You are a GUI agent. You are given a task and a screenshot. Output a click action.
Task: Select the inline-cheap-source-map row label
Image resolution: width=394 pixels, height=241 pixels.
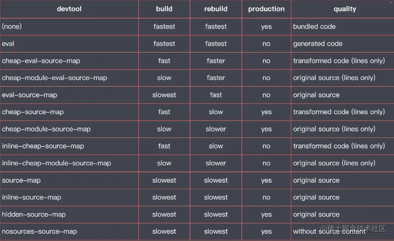(43, 146)
